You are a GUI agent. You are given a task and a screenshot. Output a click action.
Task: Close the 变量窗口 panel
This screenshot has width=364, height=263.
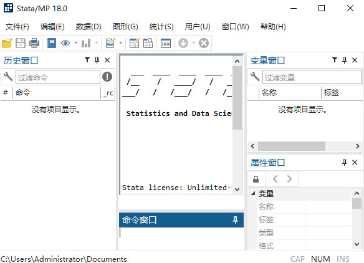(x=355, y=60)
